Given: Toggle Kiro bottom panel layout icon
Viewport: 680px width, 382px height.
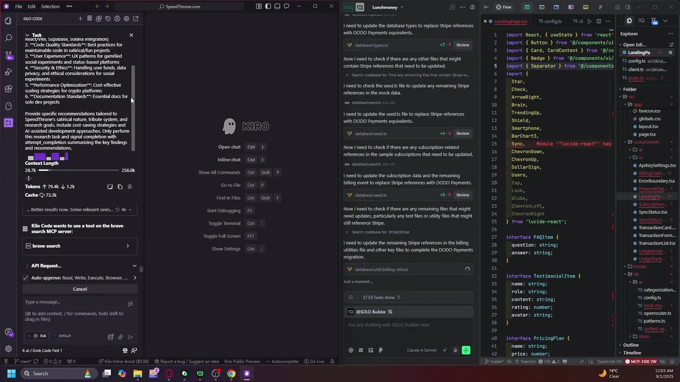Looking at the screenshot, I should coord(277,6).
